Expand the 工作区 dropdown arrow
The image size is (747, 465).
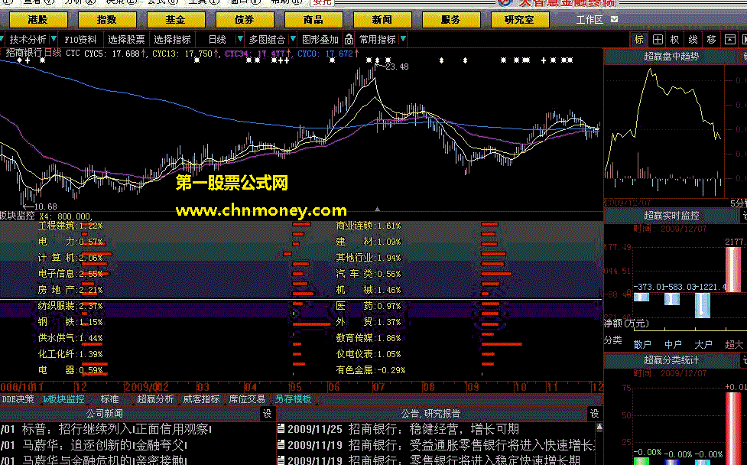(615, 20)
